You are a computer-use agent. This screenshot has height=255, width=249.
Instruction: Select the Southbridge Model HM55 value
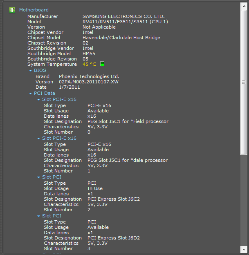click(x=89, y=54)
